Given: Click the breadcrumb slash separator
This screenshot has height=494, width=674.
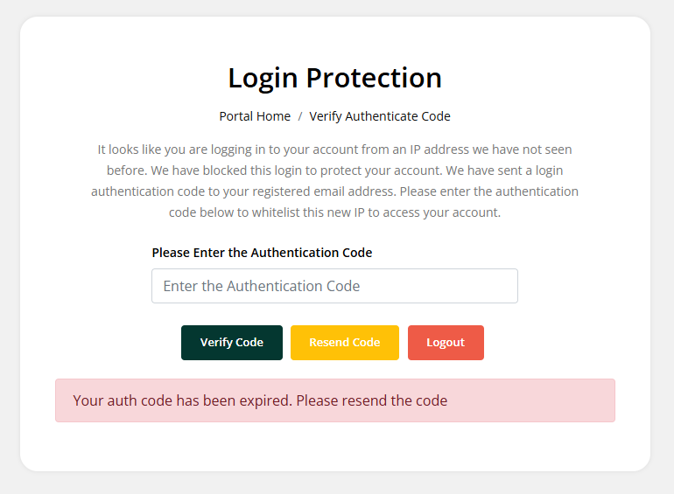Looking at the screenshot, I should point(300,116).
